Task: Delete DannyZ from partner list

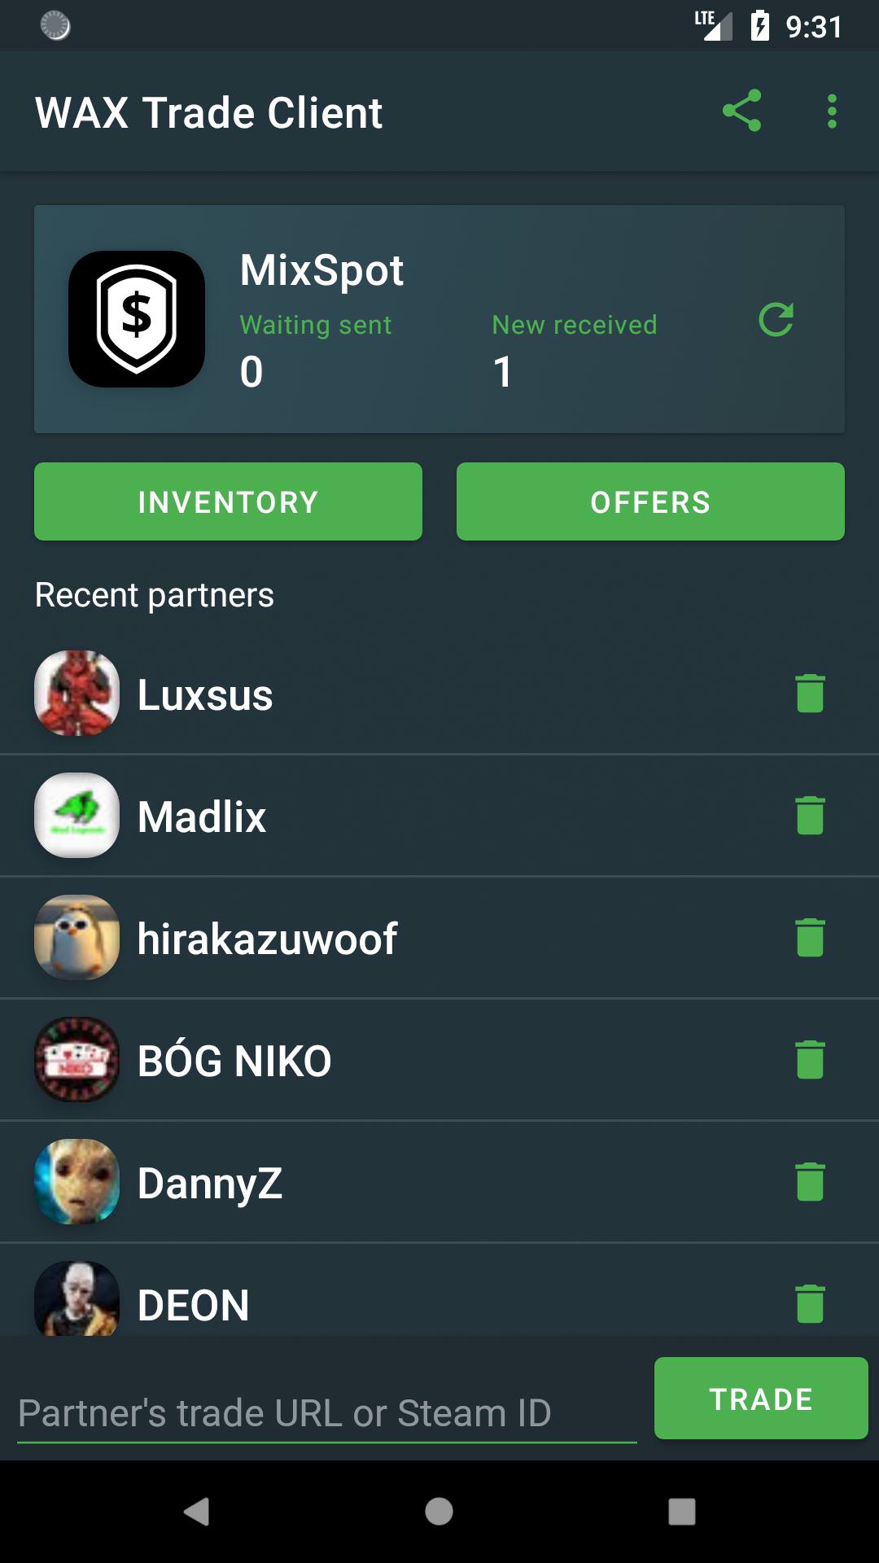Action: coord(810,1182)
